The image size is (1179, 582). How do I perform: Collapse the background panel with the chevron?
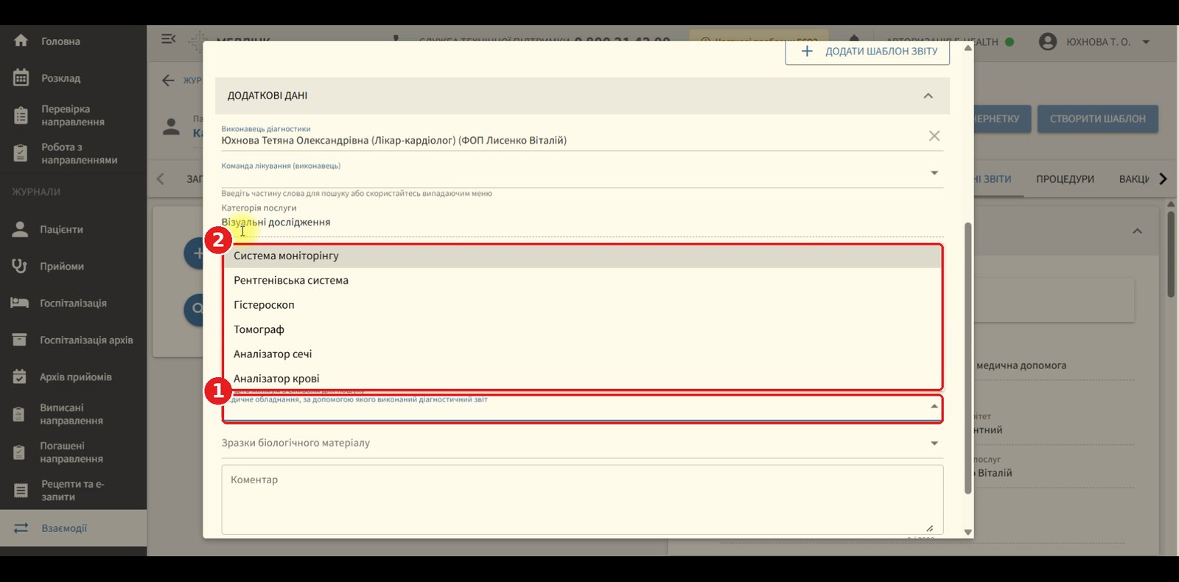pos(1137,231)
